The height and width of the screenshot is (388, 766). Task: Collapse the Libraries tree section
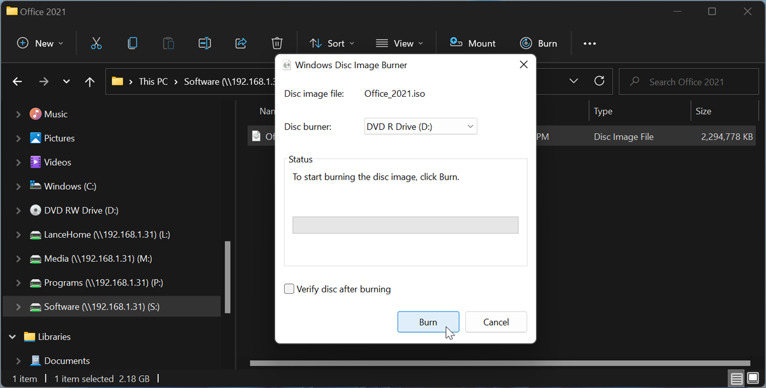(x=12, y=337)
